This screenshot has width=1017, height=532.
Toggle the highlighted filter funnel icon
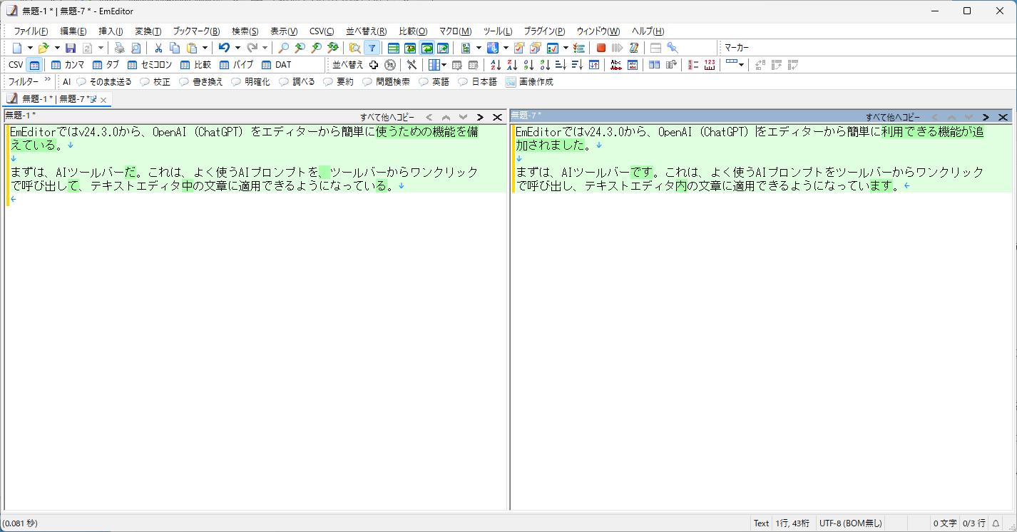(372, 47)
